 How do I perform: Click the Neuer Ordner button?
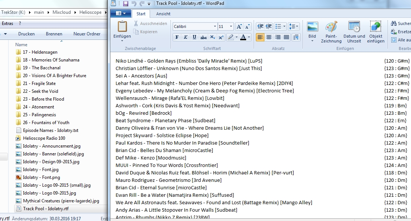click(87, 34)
